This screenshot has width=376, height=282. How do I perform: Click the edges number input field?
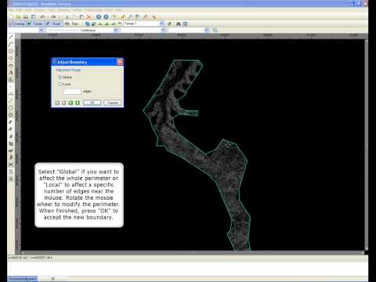click(x=72, y=91)
